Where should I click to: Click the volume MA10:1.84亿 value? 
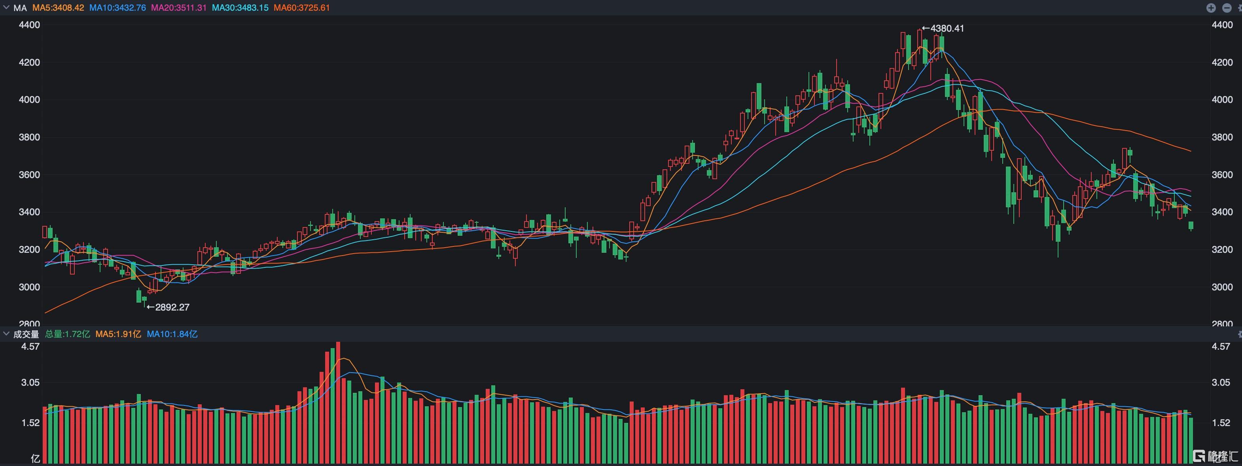point(172,334)
